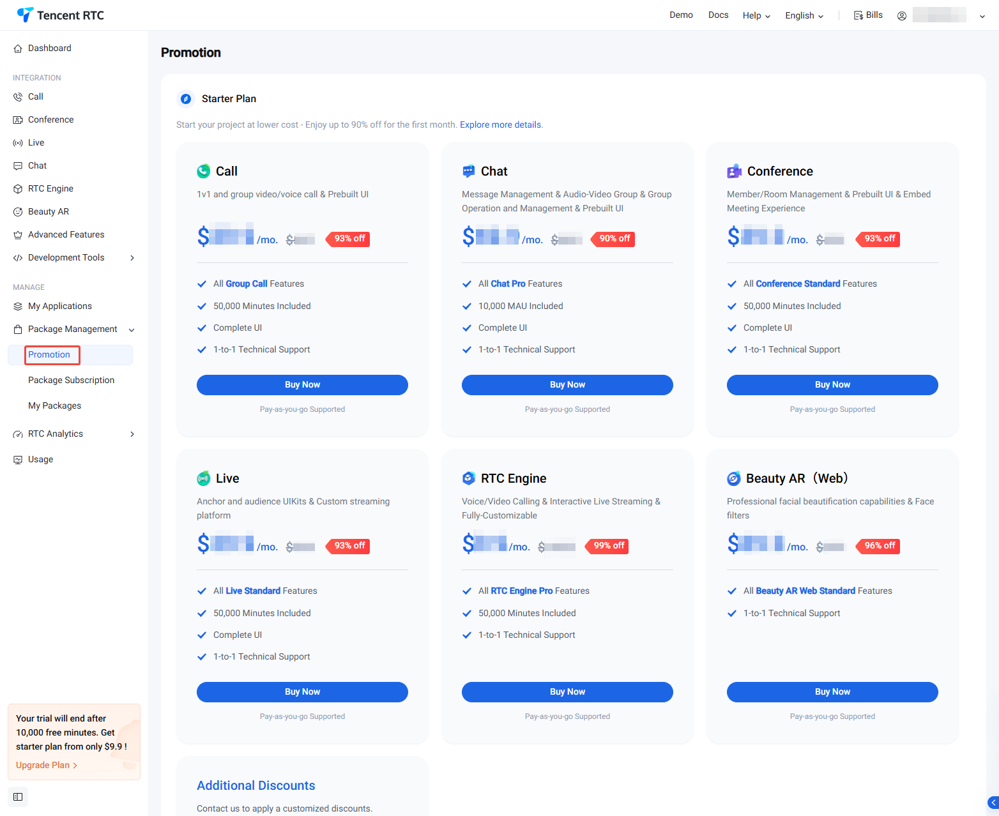Screen dimensions: 999x816
Task: Select the Beauty AR sidebar icon
Action: pos(18,212)
